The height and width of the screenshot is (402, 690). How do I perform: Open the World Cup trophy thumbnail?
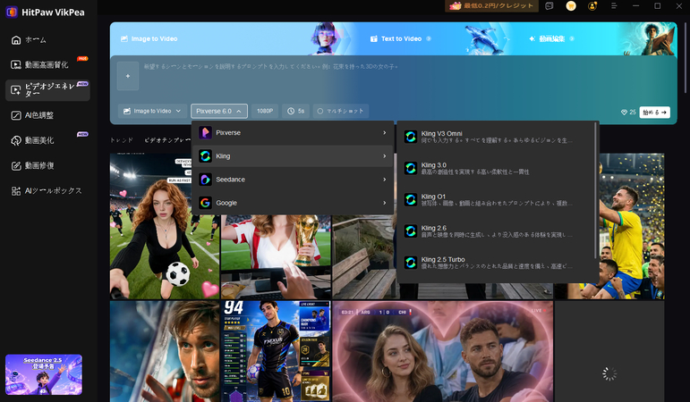[x=276, y=257]
